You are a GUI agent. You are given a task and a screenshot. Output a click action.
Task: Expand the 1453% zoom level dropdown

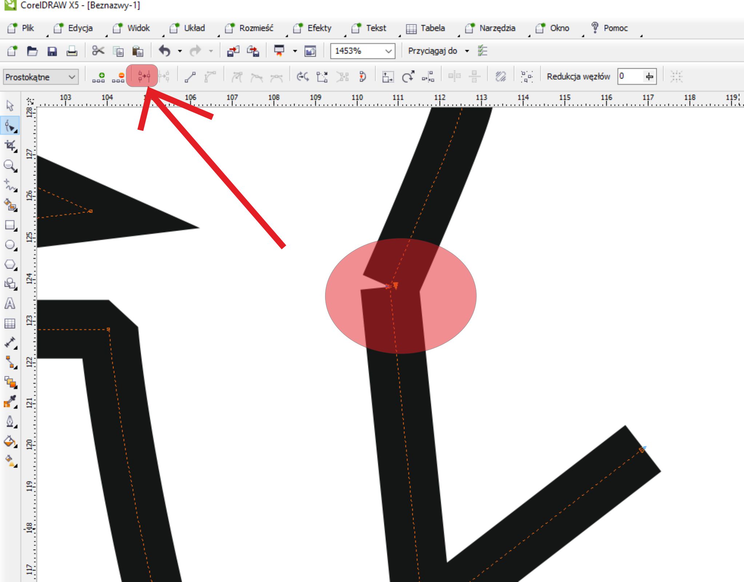pos(388,51)
